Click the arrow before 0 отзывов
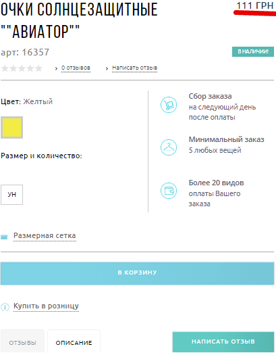This screenshot has width=276, height=353. click(56, 68)
